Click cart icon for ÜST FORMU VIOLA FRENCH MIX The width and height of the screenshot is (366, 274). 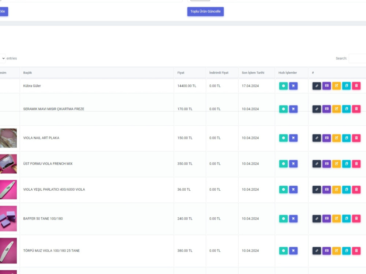(293, 164)
